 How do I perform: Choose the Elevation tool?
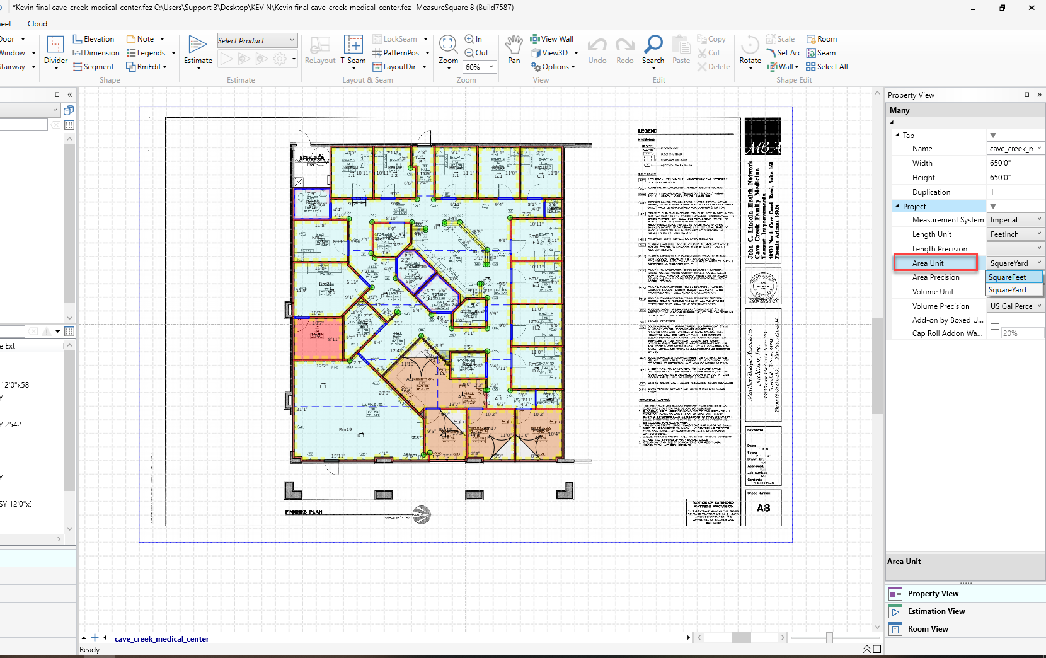(x=93, y=39)
